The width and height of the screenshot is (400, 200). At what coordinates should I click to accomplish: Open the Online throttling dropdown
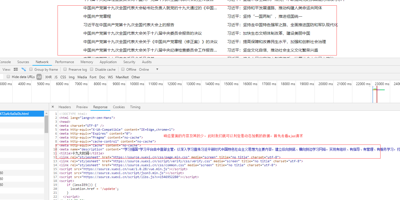149,69
